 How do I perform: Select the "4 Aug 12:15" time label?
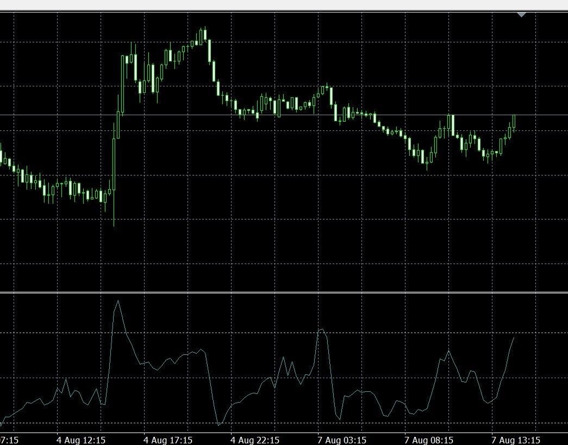coord(81,440)
